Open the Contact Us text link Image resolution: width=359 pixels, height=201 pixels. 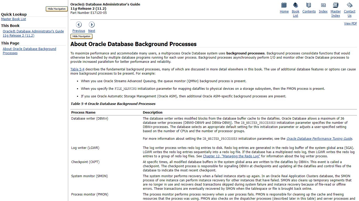click(350, 14)
